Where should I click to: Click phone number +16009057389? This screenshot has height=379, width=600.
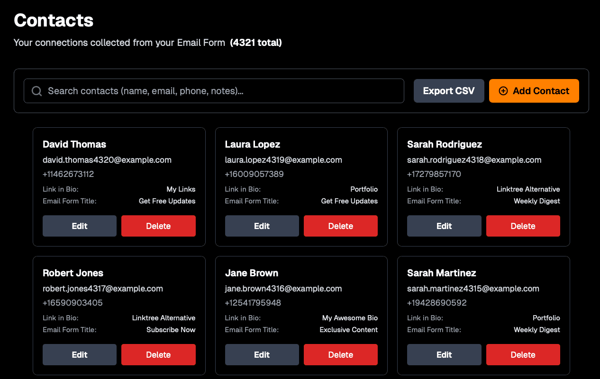point(255,174)
